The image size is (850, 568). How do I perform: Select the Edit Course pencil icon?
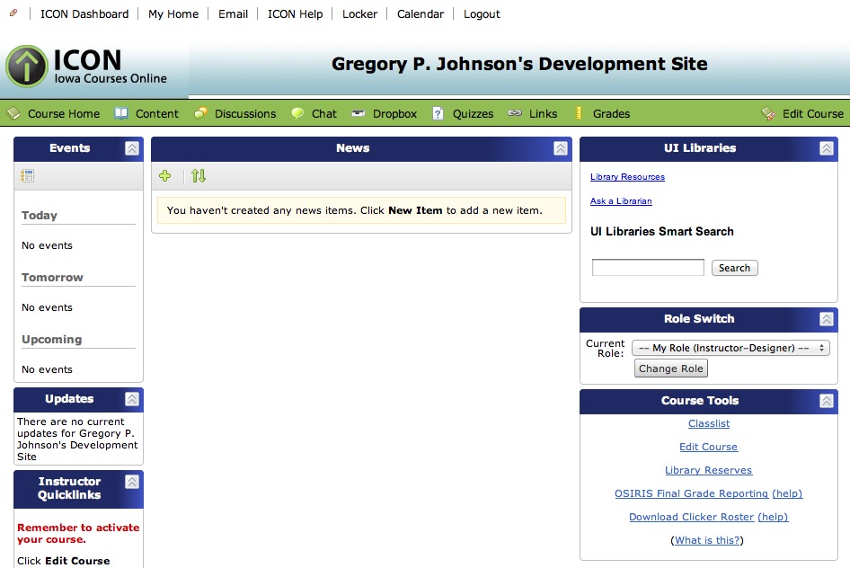768,113
